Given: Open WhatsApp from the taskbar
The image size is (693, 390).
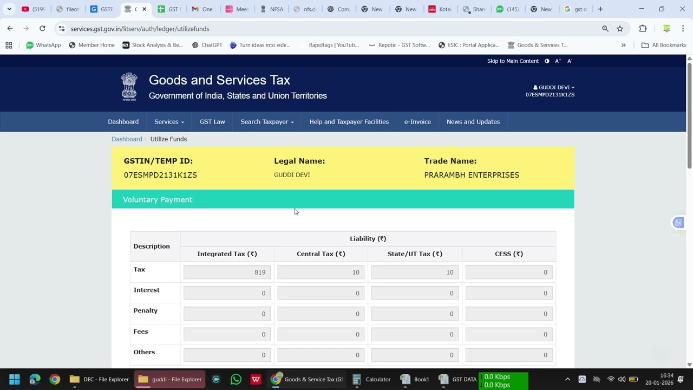Looking at the screenshot, I should 236,379.
